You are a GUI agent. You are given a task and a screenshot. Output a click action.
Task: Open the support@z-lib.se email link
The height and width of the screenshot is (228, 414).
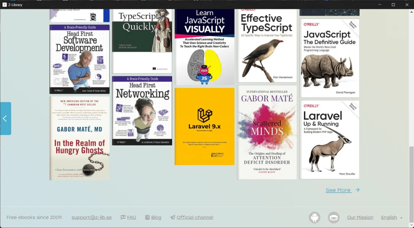[92, 217]
